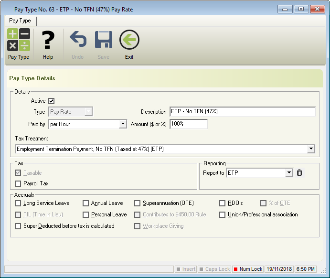This screenshot has height=278, width=330.
Task: Toggle the % of OTE checkbox
Action: pos(263,203)
